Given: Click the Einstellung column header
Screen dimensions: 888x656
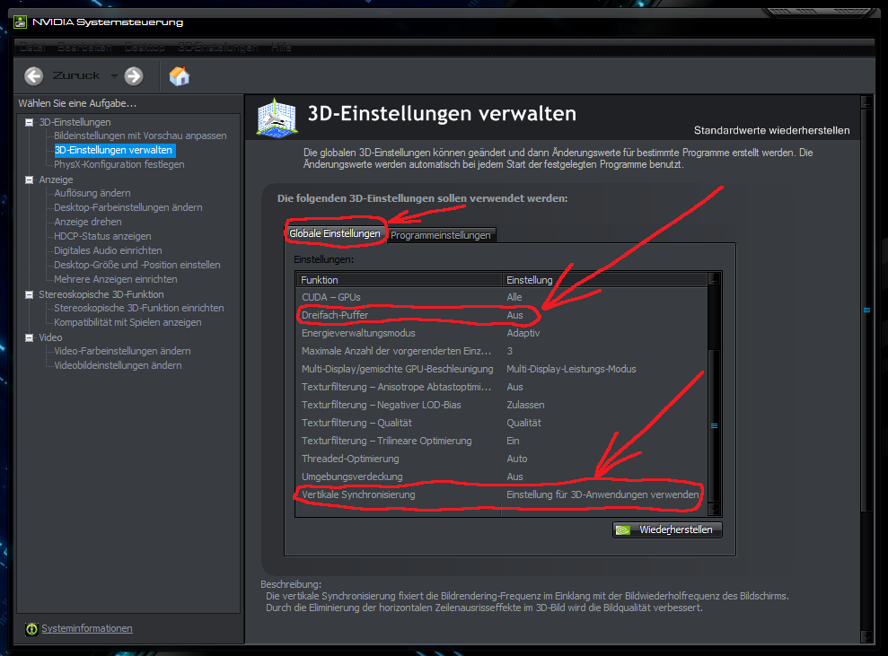Looking at the screenshot, I should pyautogui.click(x=605, y=280).
